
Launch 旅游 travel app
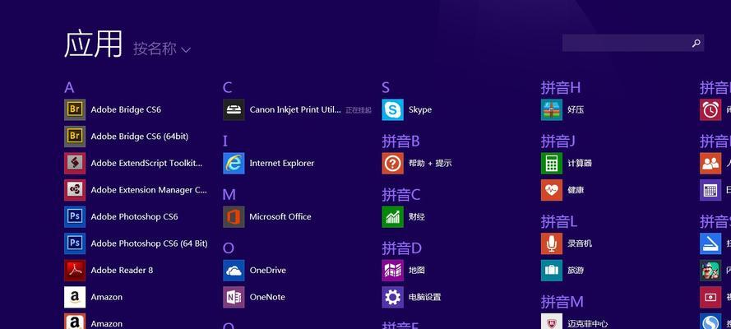562,271
